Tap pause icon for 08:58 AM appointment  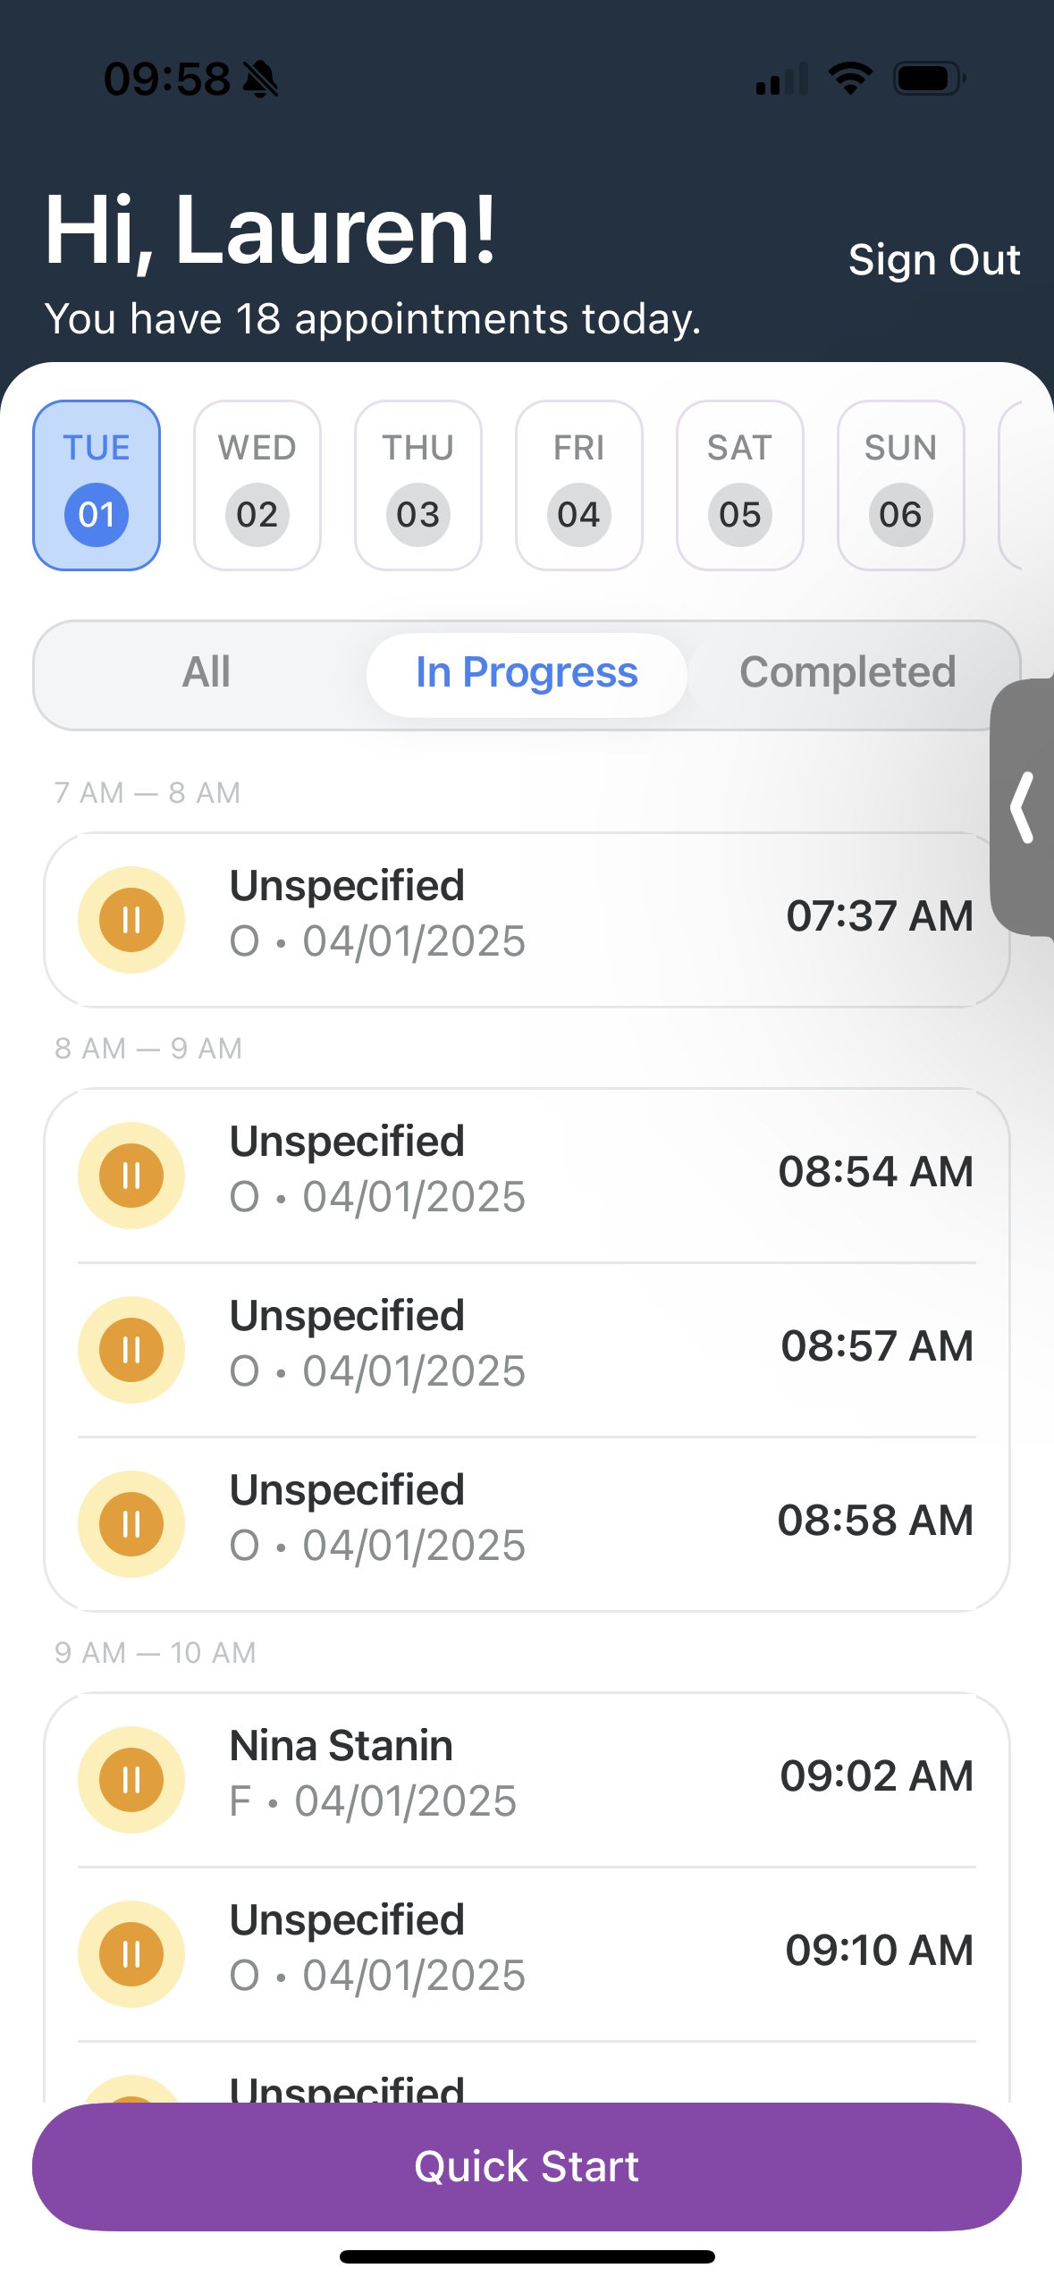pyautogui.click(x=131, y=1523)
